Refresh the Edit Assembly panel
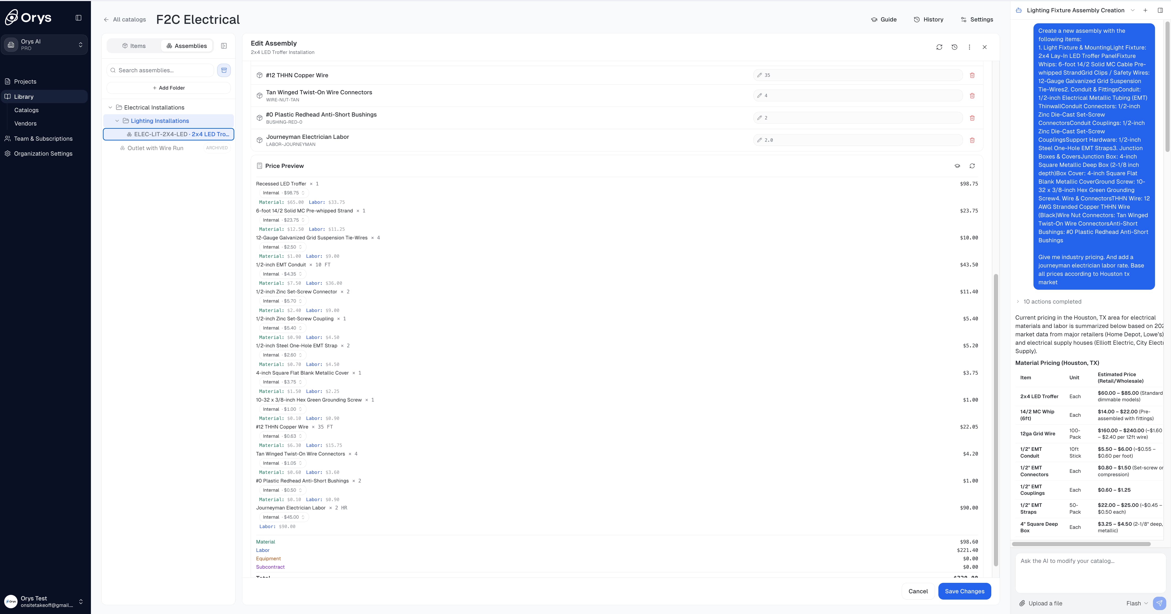This screenshot has height=614, width=1171. (939, 47)
